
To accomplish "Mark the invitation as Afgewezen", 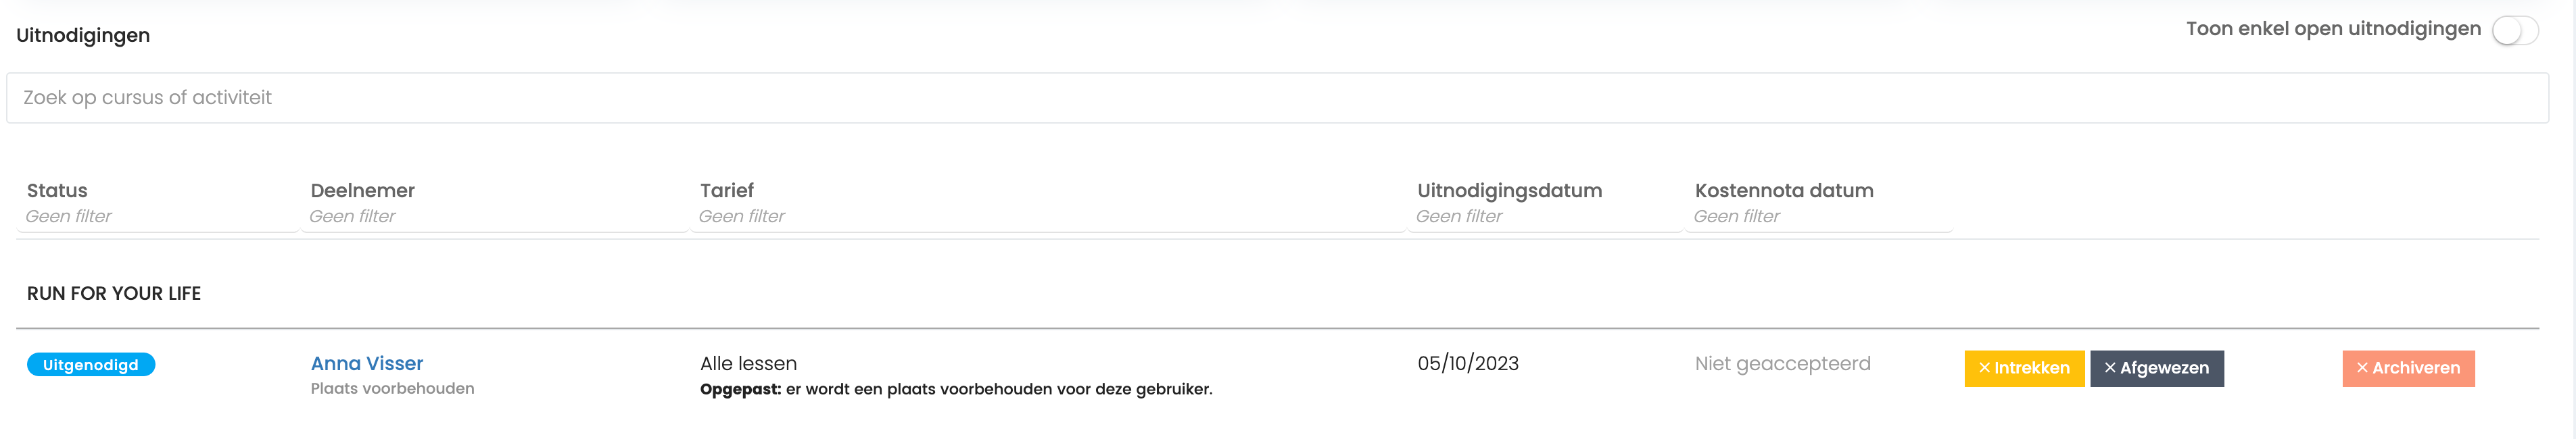I will click(2156, 368).
